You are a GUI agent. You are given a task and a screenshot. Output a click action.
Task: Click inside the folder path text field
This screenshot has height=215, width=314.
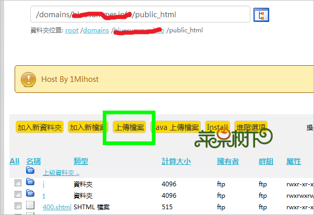click(140, 15)
